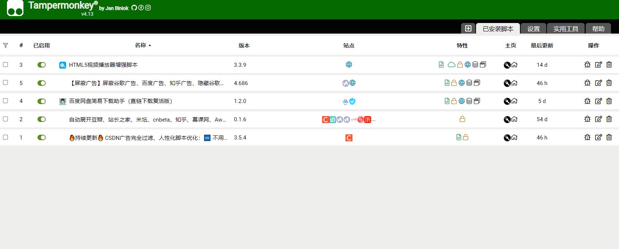Image resolution: width=619 pixels, height=249 pixels.
Task: Disable the HTML5视频播放器增强脚本 toggle
Action: point(42,65)
